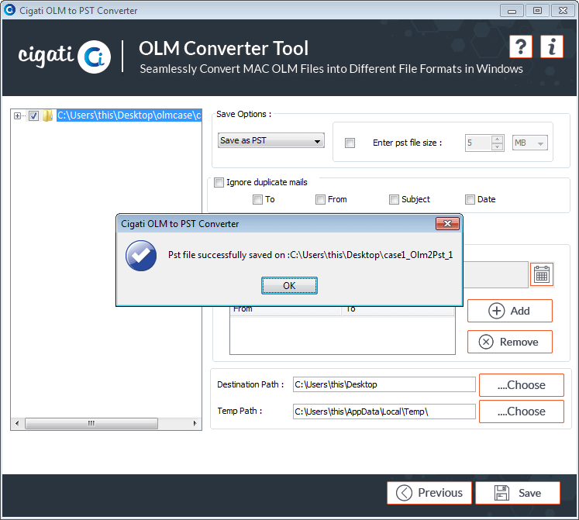This screenshot has height=520, width=579.
Task: Open the MB size unit dropdown
Action: click(x=530, y=143)
